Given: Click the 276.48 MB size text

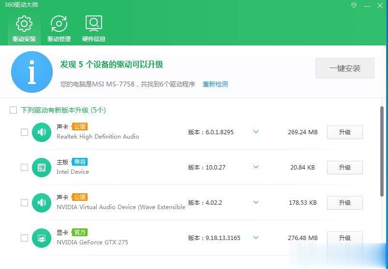Looking at the screenshot, I should (303, 238).
